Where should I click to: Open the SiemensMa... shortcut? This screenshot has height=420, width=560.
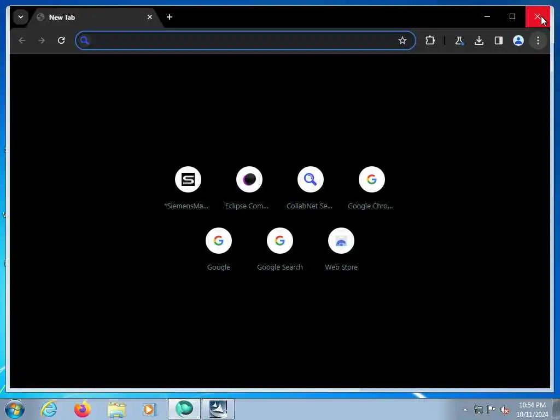[188, 188]
